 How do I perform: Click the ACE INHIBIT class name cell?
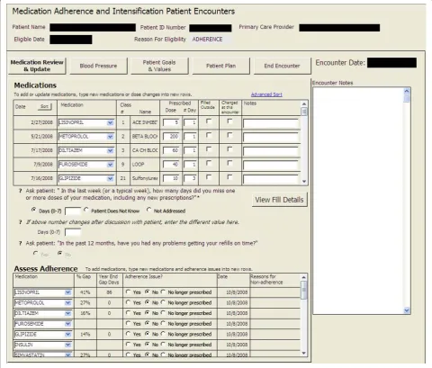pyautogui.click(x=145, y=122)
